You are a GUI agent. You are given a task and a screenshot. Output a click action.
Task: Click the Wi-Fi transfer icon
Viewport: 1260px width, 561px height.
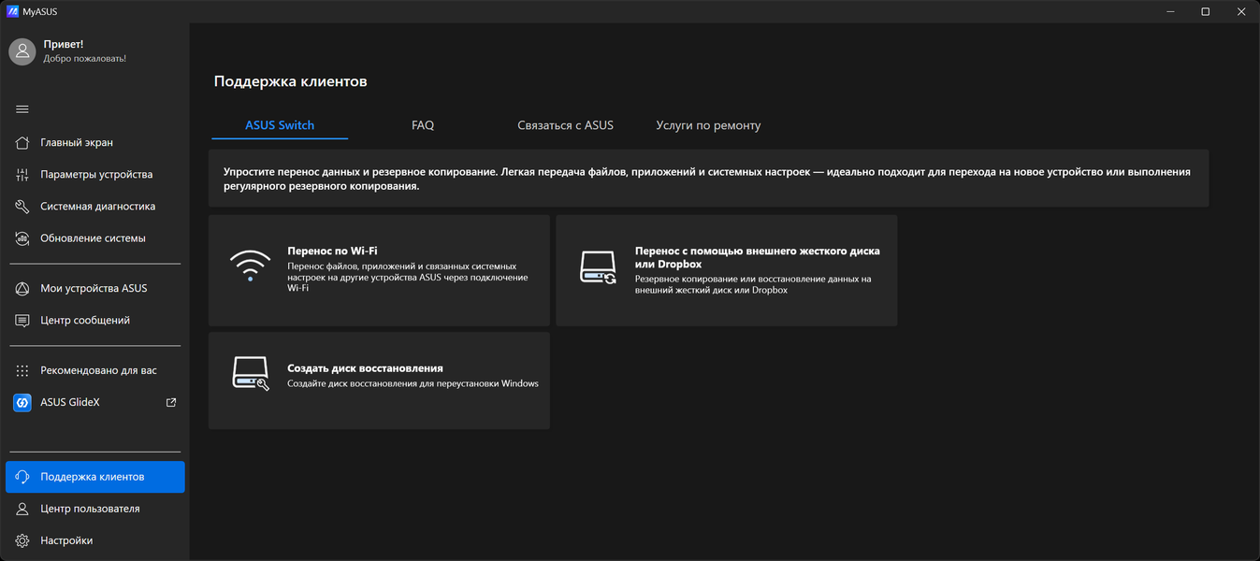tap(250, 266)
